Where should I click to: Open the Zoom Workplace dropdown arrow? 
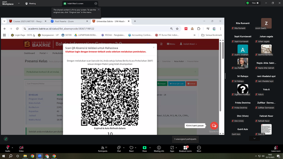pyautogui.click(x=19, y=3)
